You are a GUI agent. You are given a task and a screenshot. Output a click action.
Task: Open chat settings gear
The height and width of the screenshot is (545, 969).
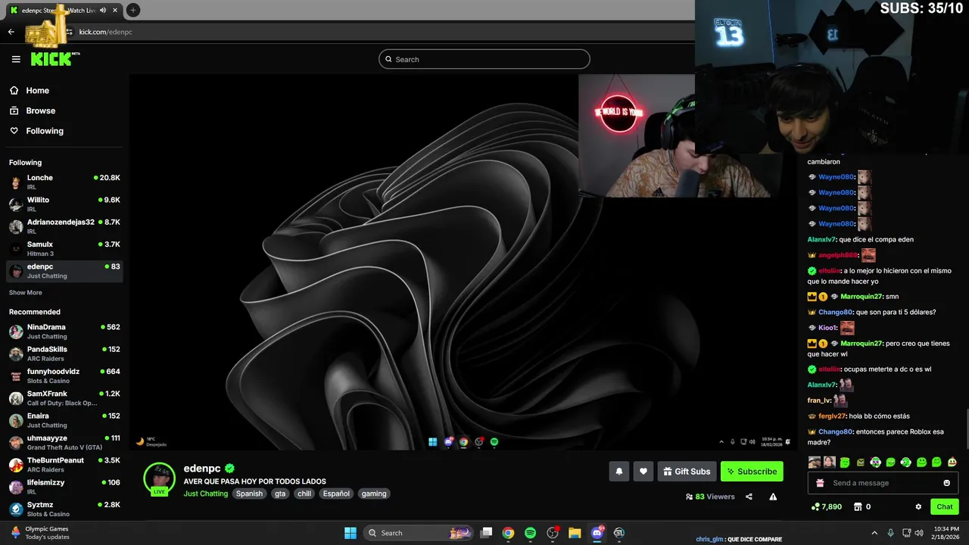click(918, 506)
